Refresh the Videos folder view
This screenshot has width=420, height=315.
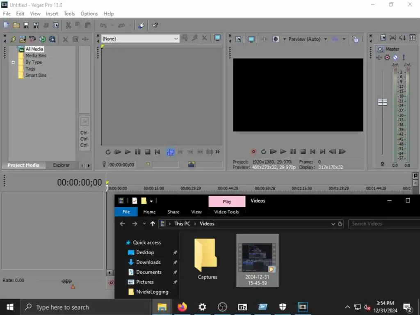point(340,224)
